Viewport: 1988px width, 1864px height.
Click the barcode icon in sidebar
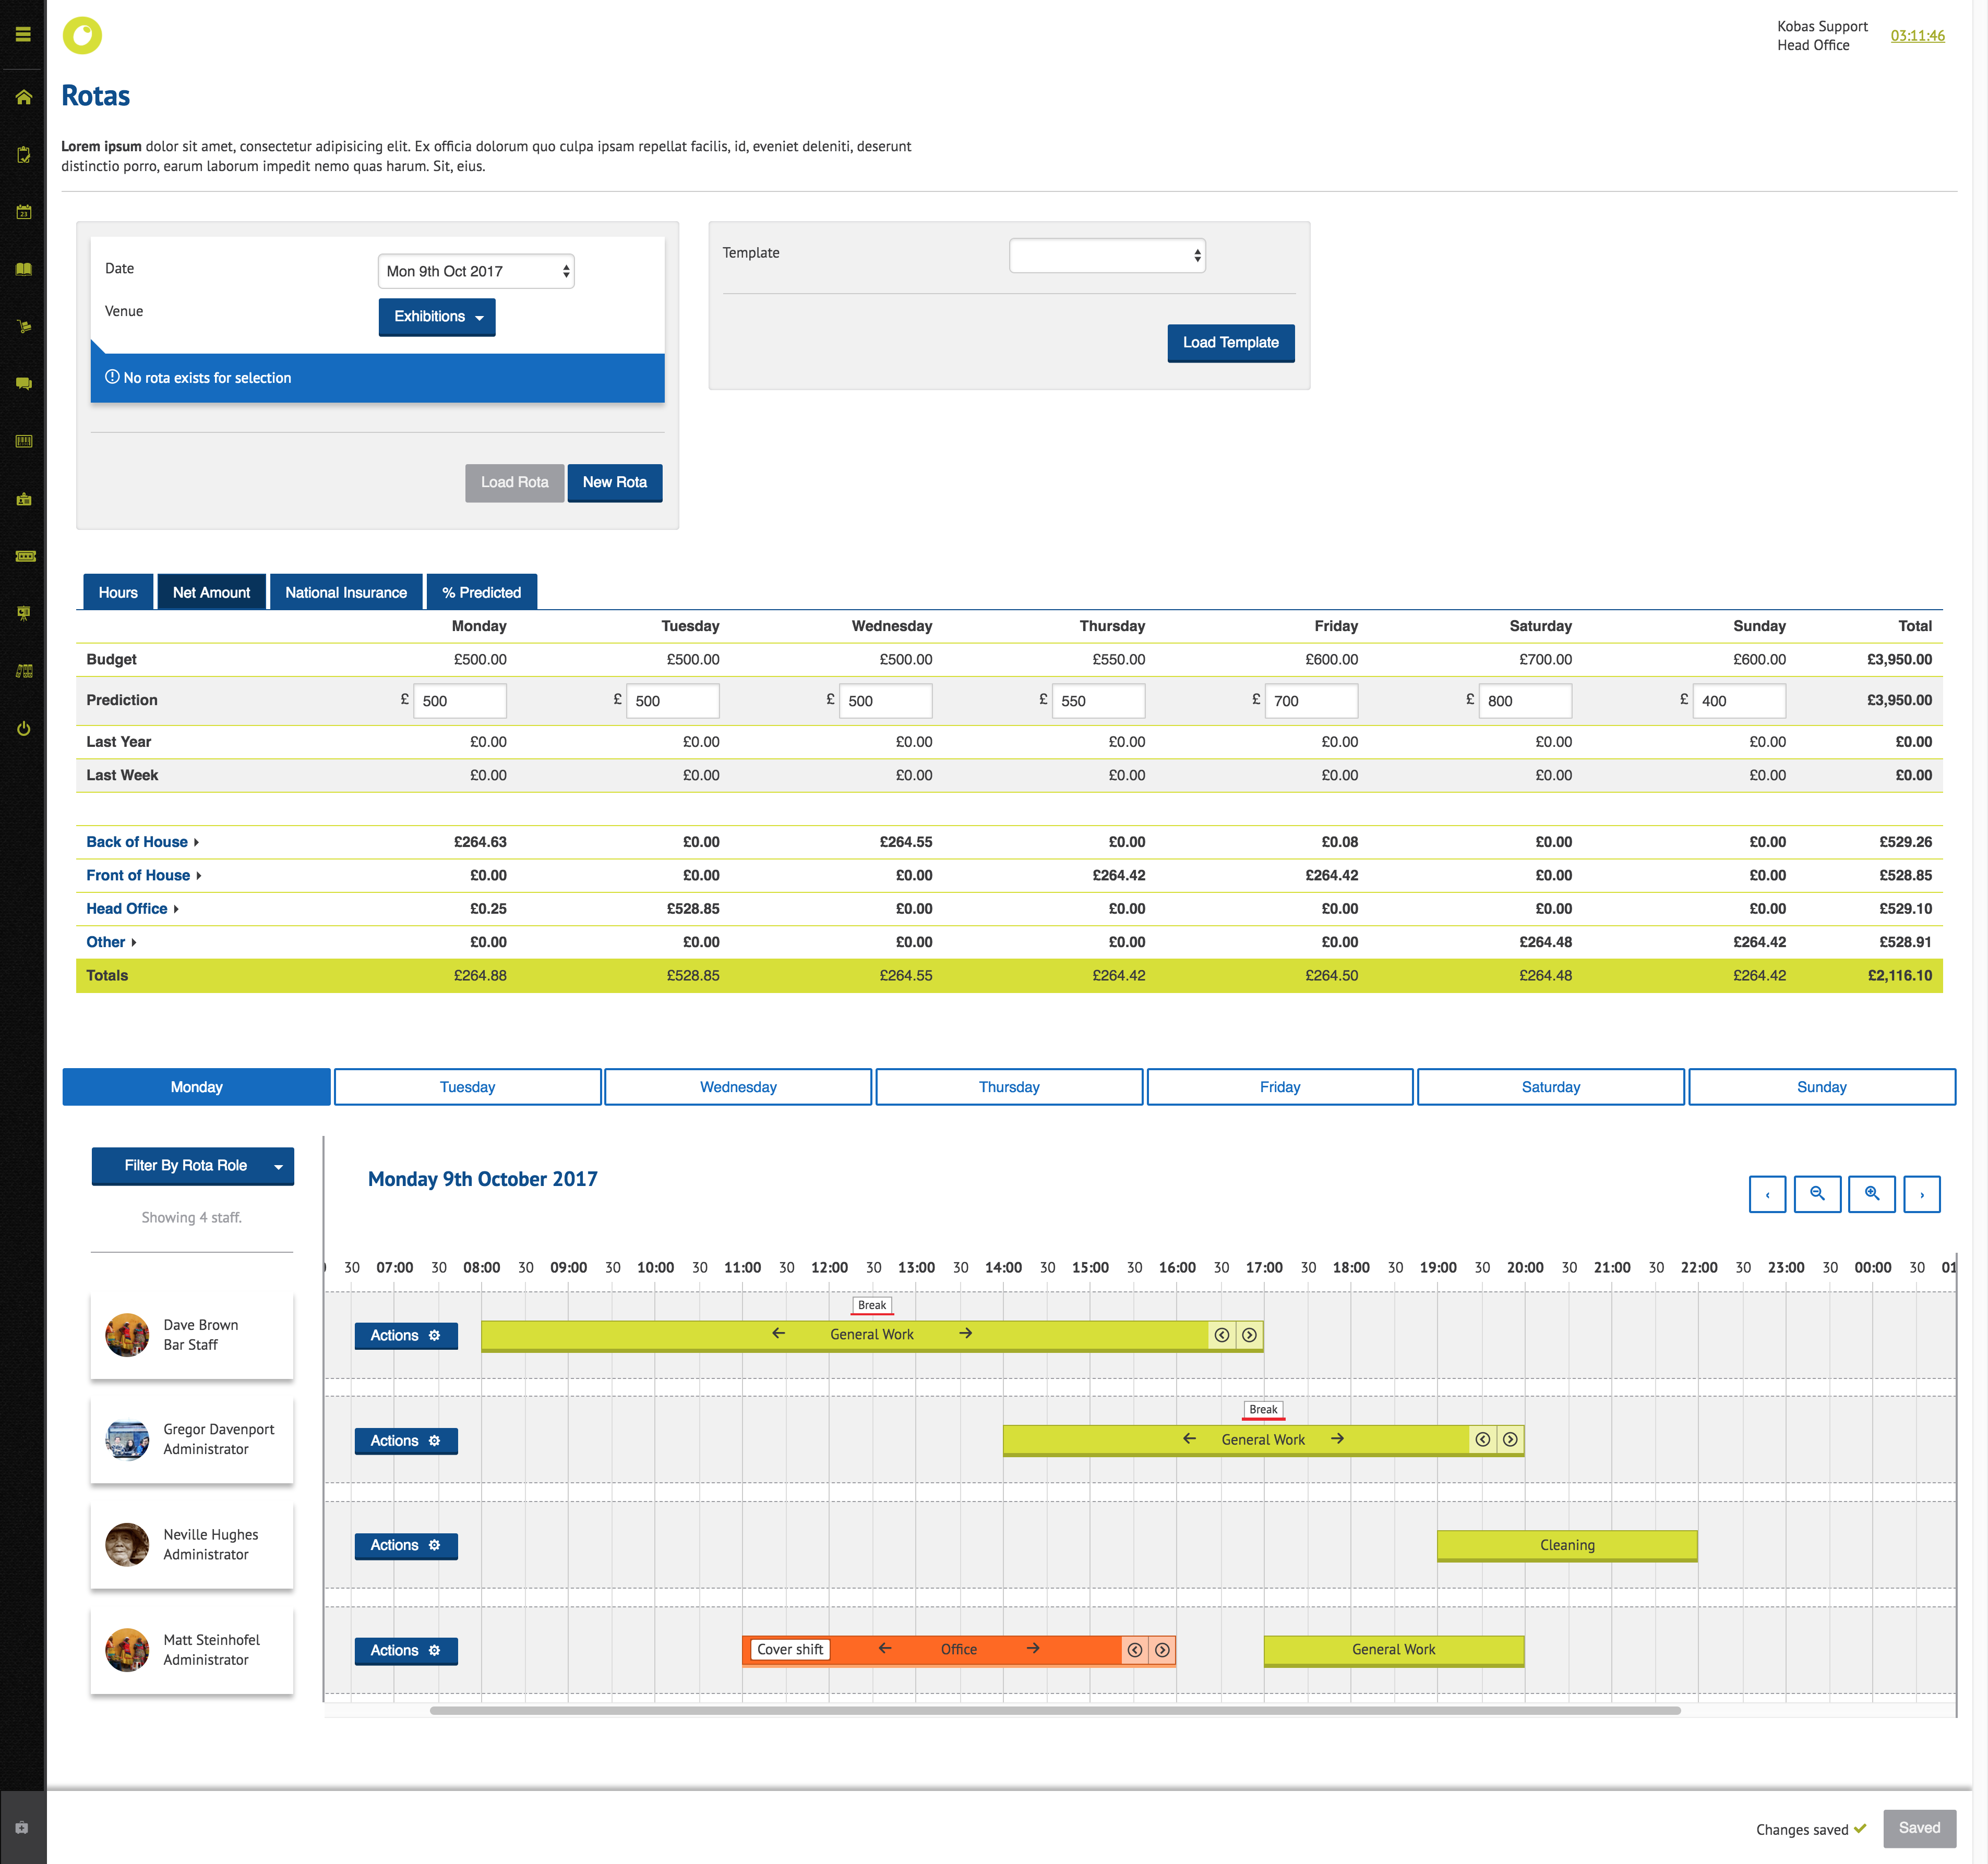point(23,441)
